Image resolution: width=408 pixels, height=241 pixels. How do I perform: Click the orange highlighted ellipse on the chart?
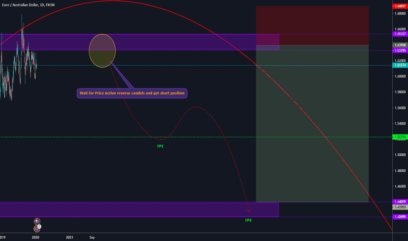[102, 51]
